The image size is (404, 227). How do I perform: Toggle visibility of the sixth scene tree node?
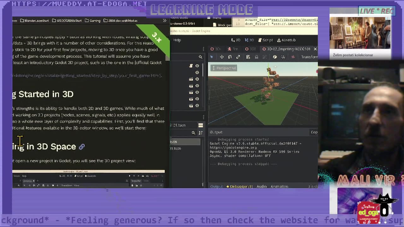197,99
